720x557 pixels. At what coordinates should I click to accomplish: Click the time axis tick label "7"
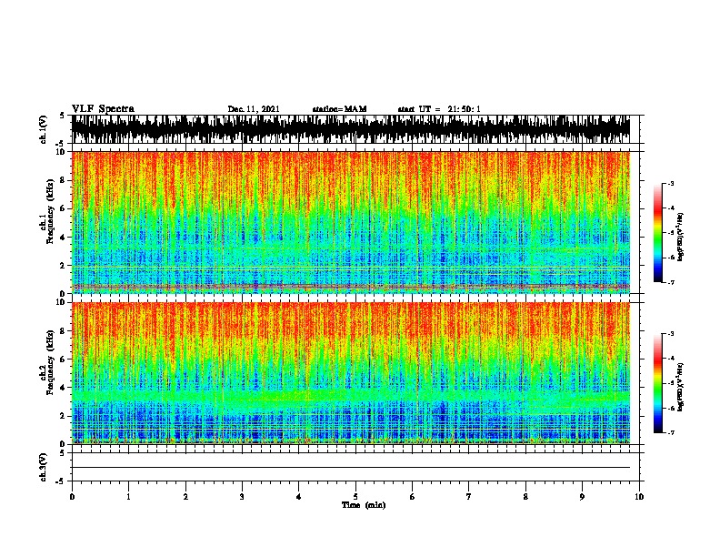point(469,496)
